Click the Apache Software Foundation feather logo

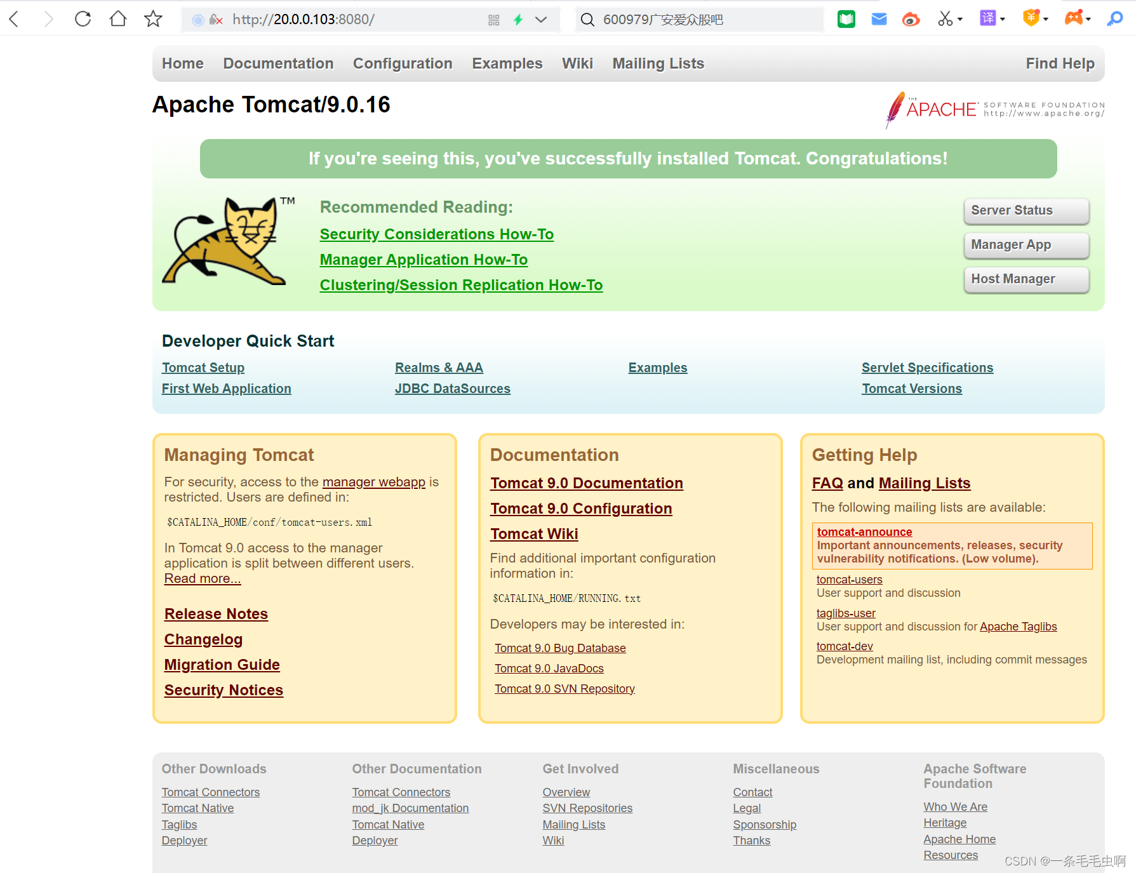tap(995, 110)
